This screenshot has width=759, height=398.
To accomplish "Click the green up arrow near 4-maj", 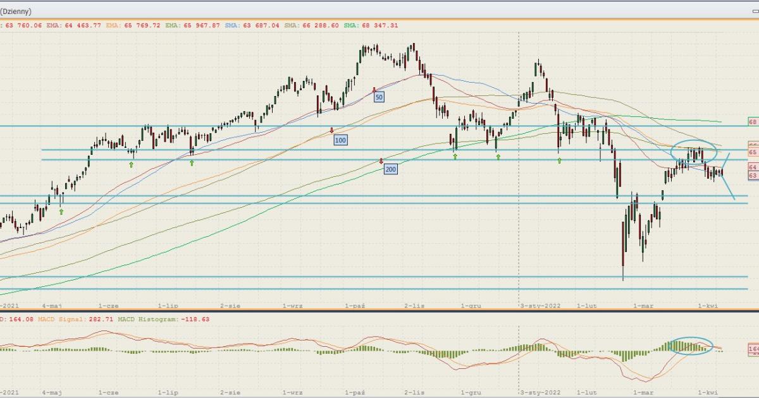I will (x=61, y=211).
